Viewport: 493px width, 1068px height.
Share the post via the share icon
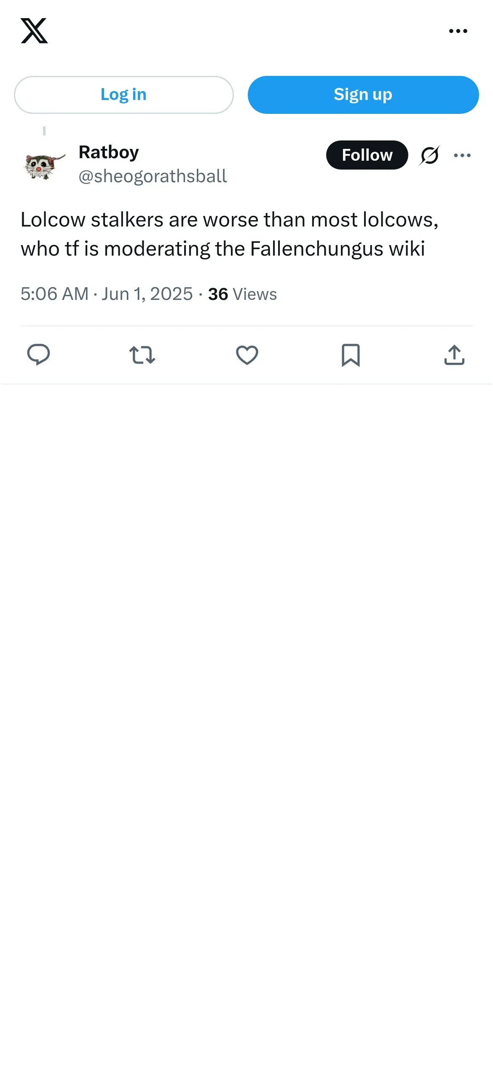(x=454, y=355)
